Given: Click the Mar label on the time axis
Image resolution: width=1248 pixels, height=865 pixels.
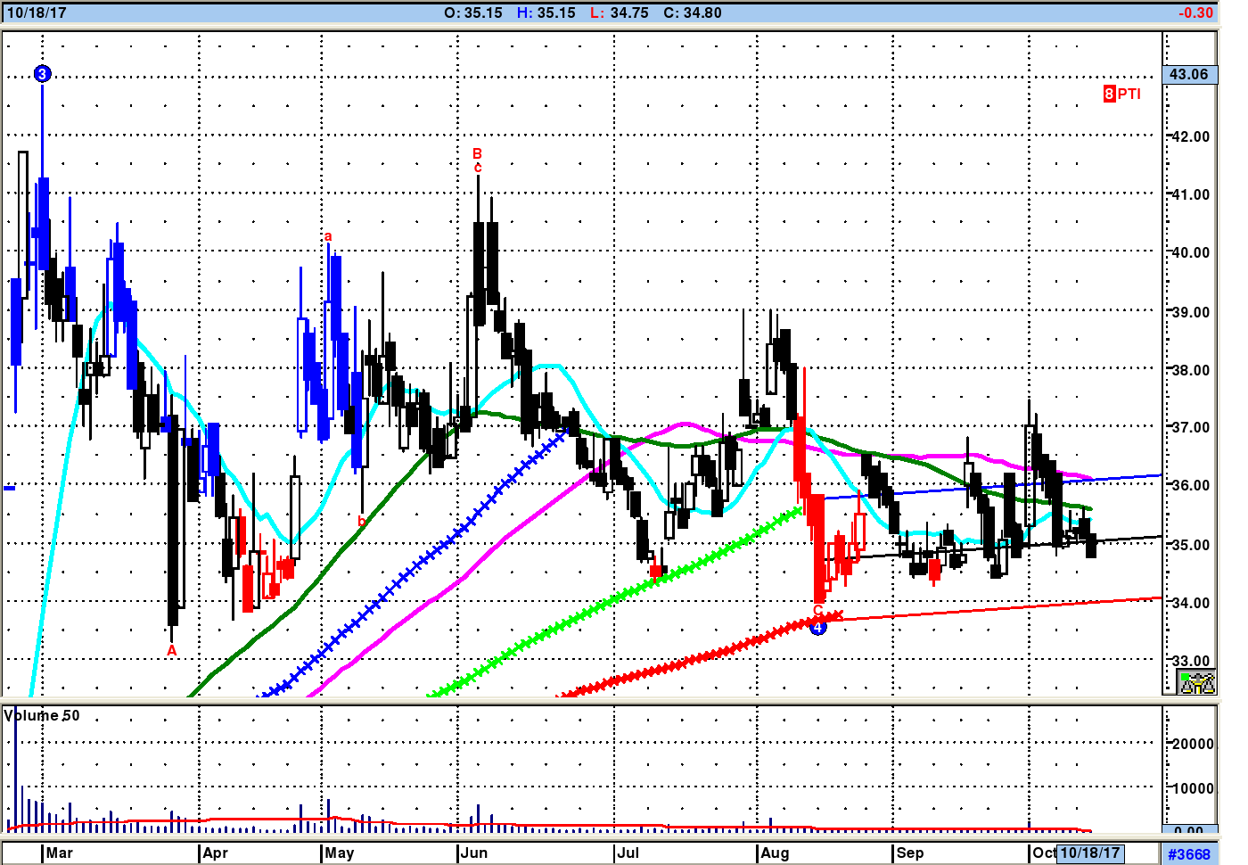Looking at the screenshot, I should [x=60, y=853].
